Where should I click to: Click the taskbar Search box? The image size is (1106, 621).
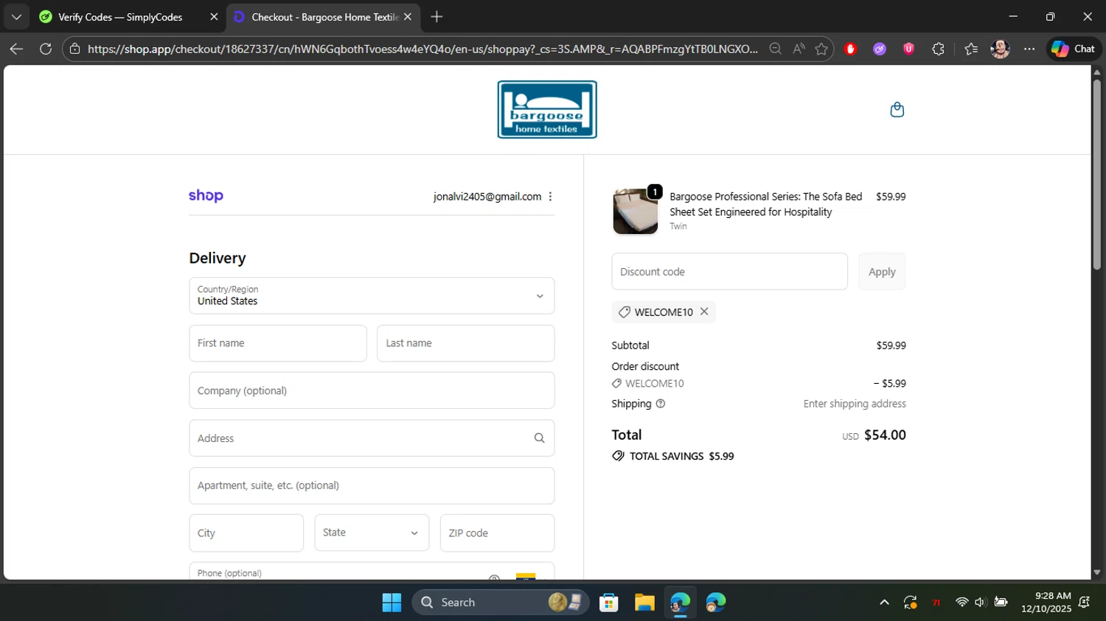click(501, 603)
